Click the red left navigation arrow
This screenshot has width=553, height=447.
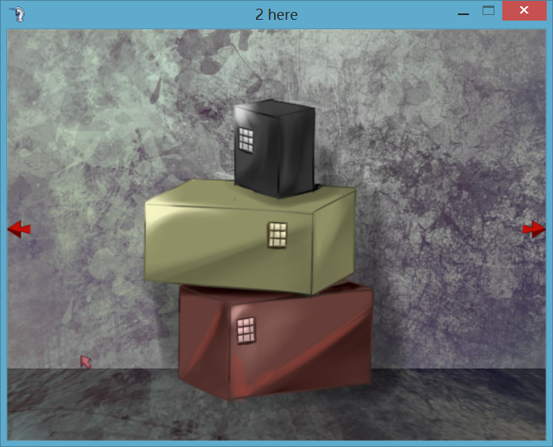coord(19,229)
